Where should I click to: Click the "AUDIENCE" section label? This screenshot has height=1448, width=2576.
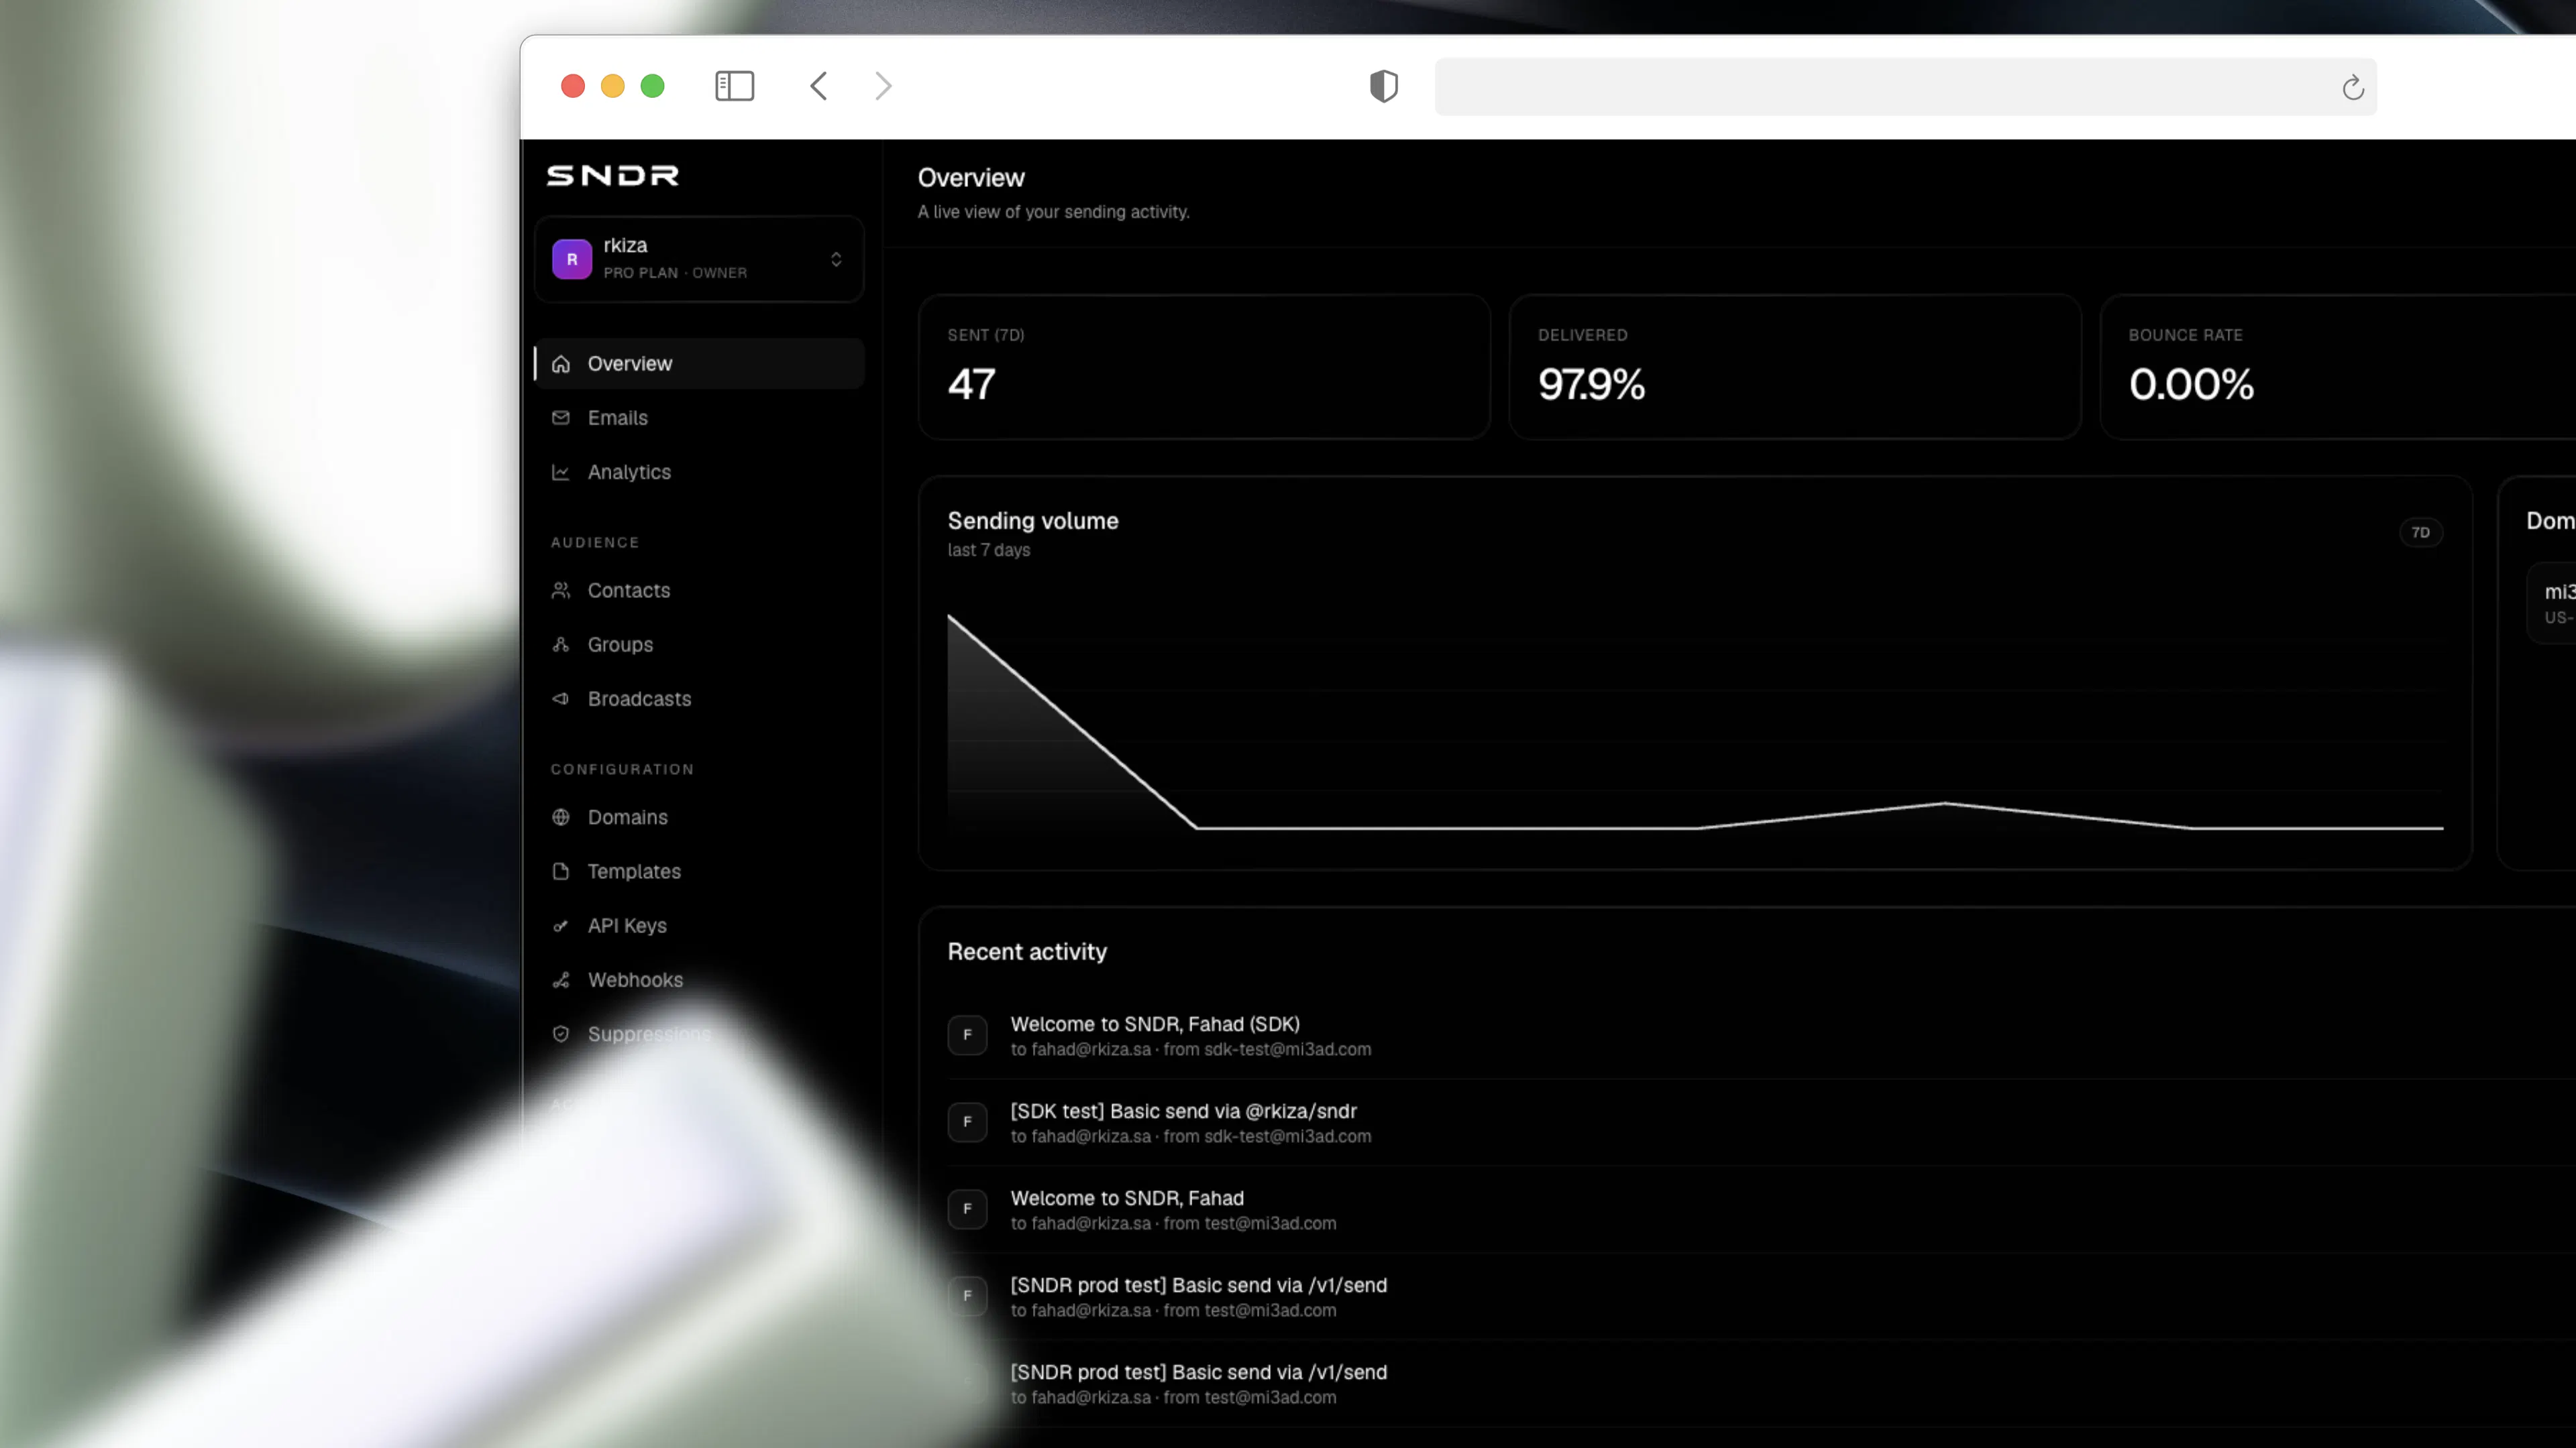(594, 542)
